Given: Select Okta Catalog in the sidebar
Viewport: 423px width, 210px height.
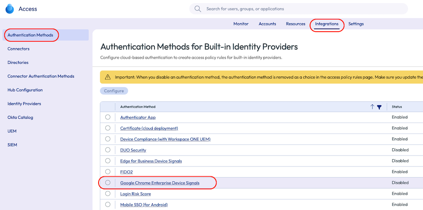Looking at the screenshot, I should pyautogui.click(x=20, y=117).
